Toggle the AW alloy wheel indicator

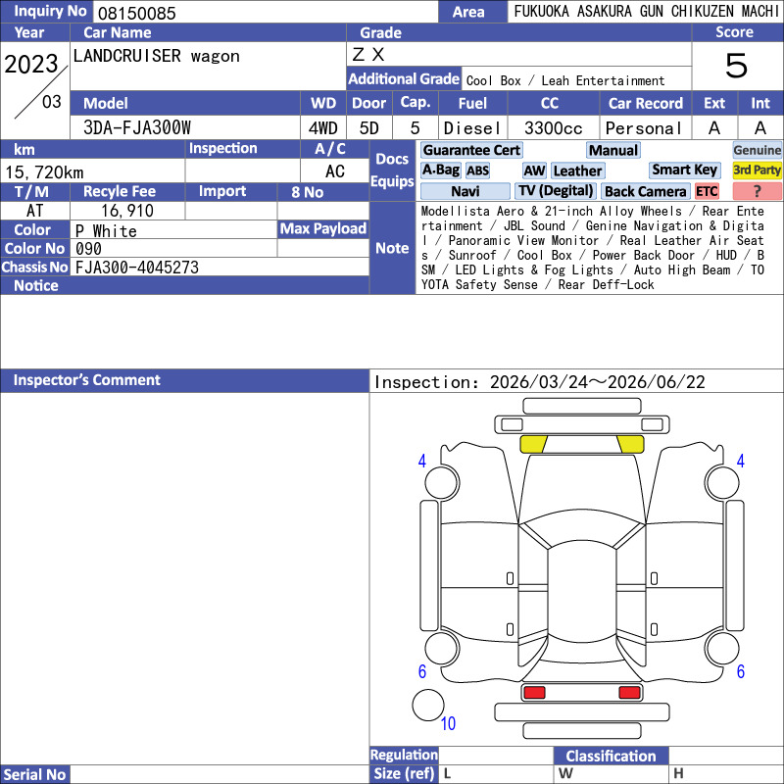point(534,171)
